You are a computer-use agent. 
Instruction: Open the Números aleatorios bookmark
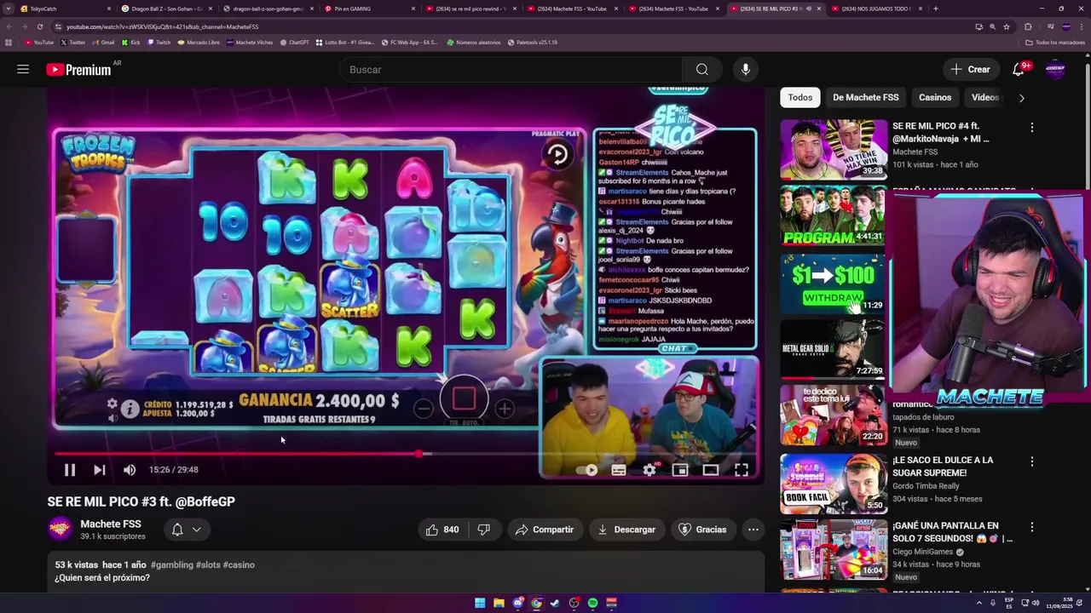click(474, 43)
